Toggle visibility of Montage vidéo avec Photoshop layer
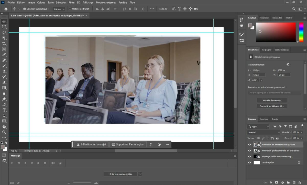Screen dimensions: 307x185 click(249, 156)
